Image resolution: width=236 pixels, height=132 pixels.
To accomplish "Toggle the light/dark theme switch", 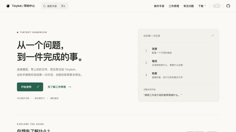I will 216,6.
